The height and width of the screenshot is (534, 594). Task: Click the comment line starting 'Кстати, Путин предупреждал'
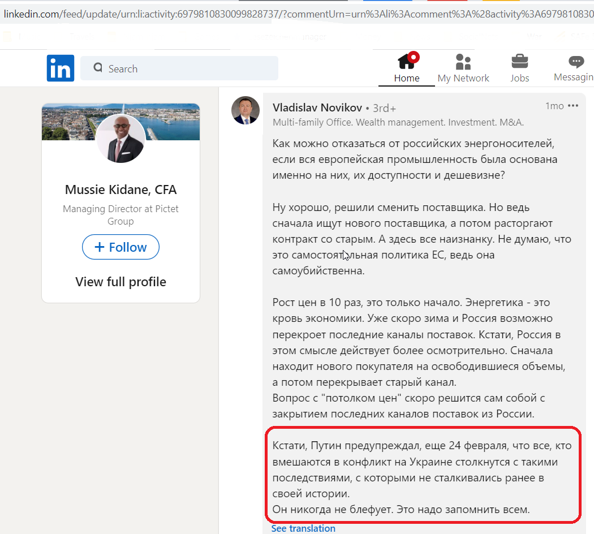(422, 446)
